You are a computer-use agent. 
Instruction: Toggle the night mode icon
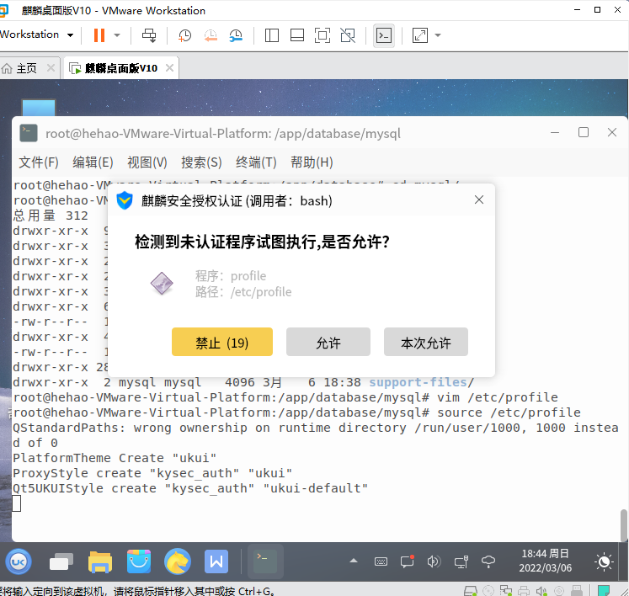coord(604,561)
